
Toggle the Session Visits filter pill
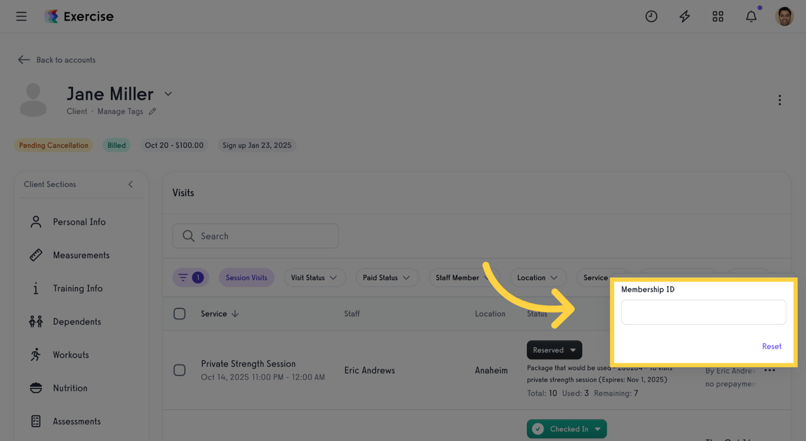(x=247, y=277)
